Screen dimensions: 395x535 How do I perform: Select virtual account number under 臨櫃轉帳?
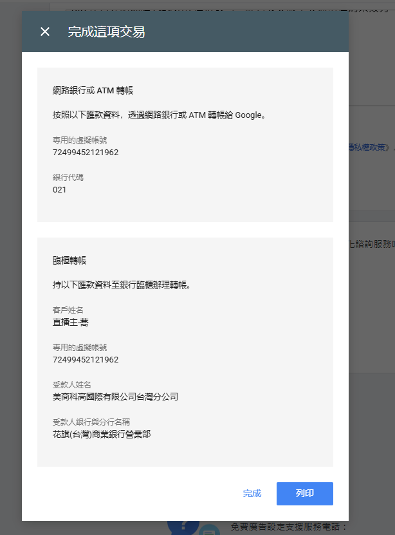86,360
